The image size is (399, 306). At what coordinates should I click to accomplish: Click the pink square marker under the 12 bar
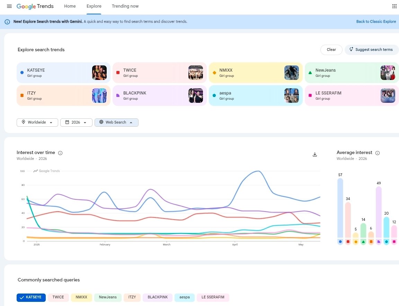point(394,242)
